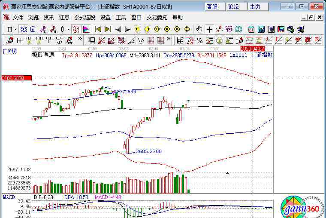Open the 设置 menu
This screenshot has height=218, width=326.
[x=106, y=18]
